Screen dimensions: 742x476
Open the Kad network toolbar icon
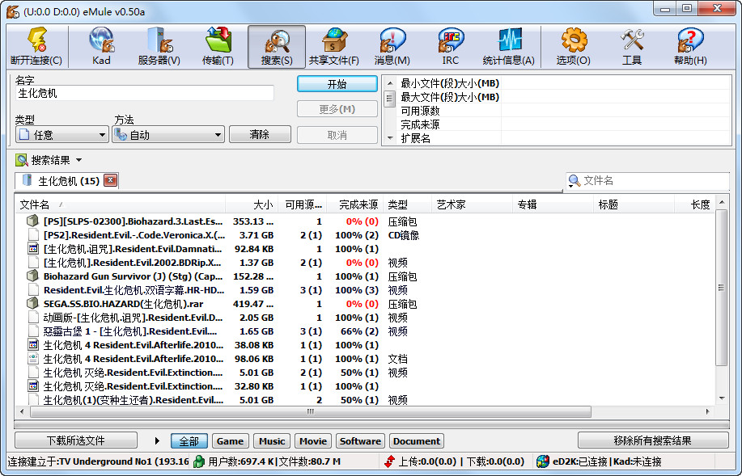pos(101,46)
